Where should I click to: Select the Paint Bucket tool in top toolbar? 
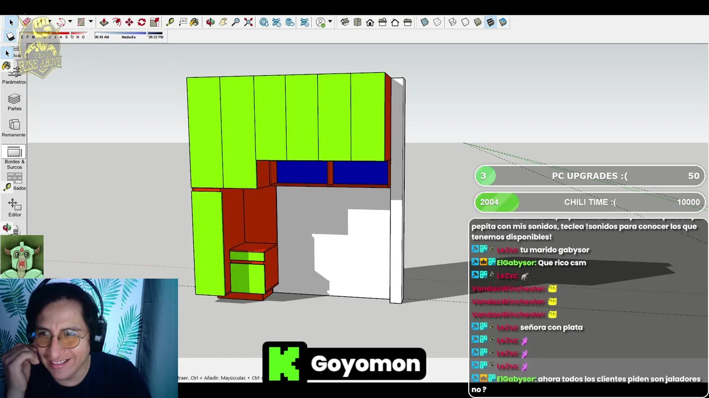194,22
